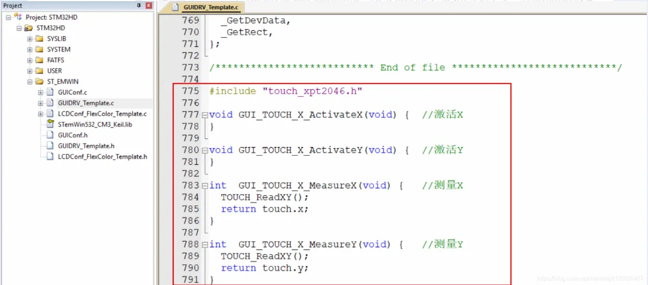
Task: Expand the LCDConf_FlexColor_Template.c file node
Action: coord(41,114)
